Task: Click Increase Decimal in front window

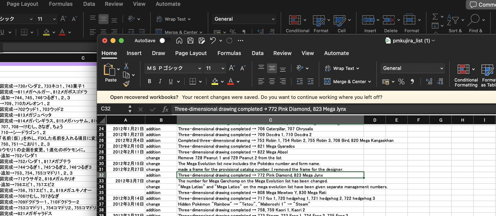Action: (x=429, y=81)
